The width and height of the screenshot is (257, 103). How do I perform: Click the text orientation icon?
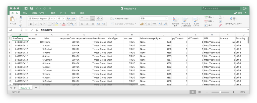click(98, 18)
